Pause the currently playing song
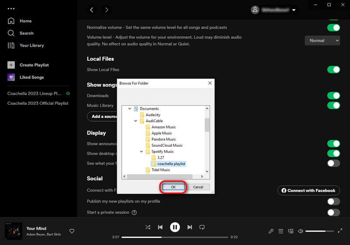The height and width of the screenshot is (245, 350). (175, 227)
